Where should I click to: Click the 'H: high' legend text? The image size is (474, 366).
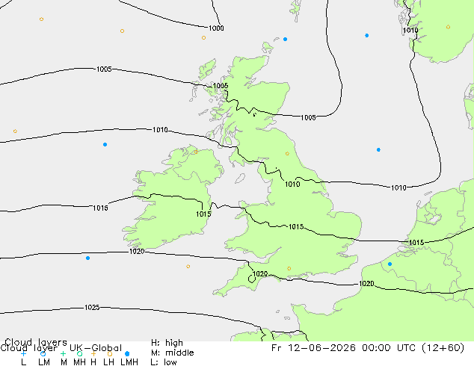pos(167,343)
